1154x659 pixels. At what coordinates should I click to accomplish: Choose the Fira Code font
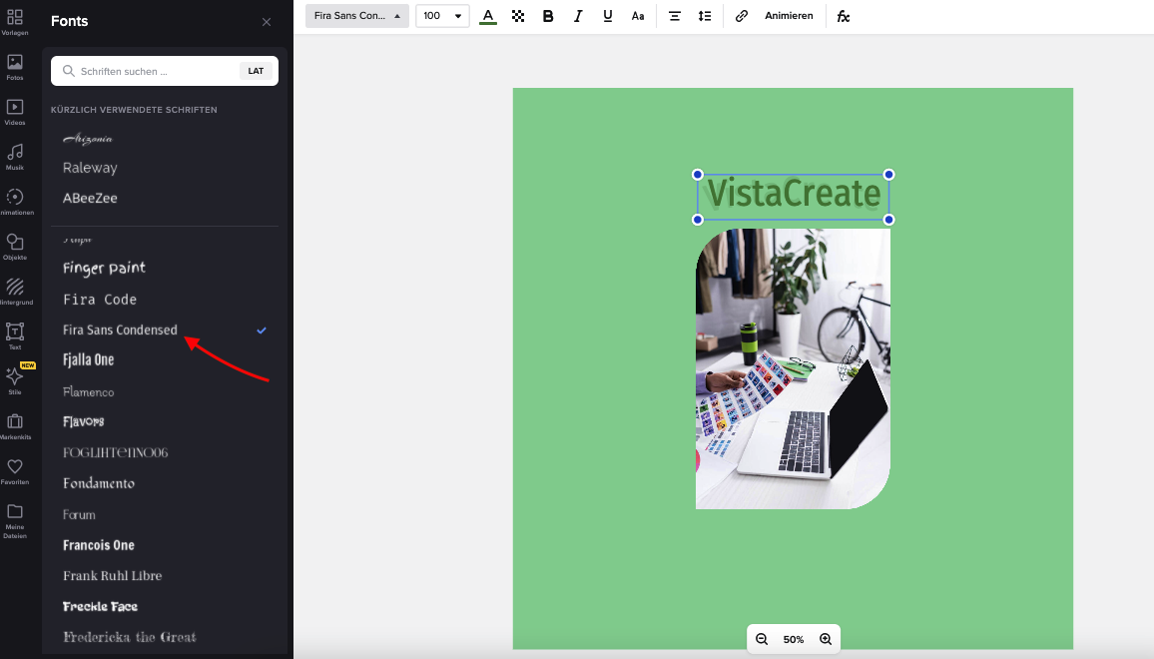pos(100,300)
